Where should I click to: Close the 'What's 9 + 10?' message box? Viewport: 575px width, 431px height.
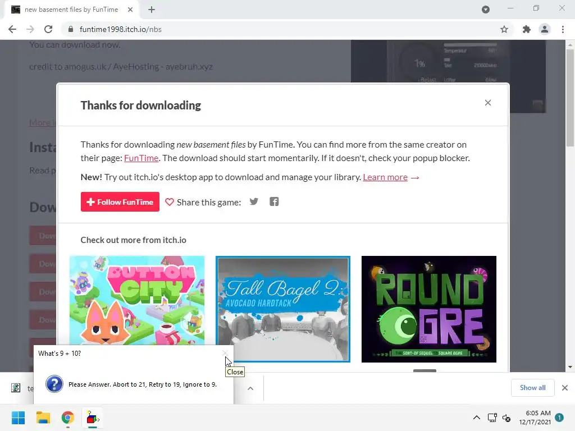click(225, 354)
